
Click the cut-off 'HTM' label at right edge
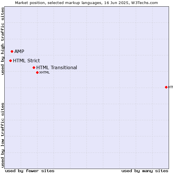(x=171, y=87)
